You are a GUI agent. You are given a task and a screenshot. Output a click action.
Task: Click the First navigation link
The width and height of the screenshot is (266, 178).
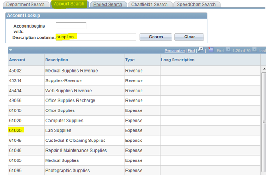(221, 51)
